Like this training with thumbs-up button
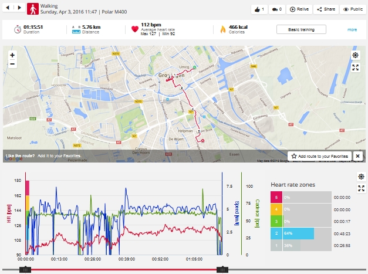This screenshot has width=368, height=274. 258,9
